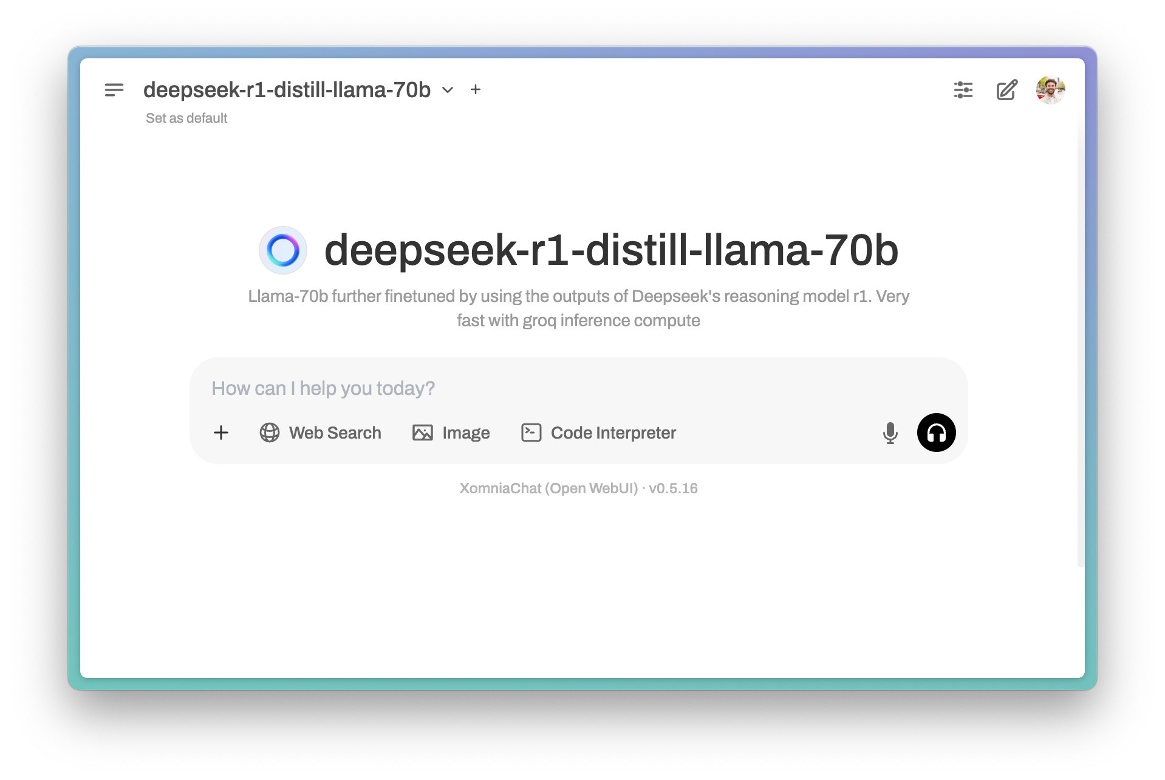Start a voice call with the headphones button
The width and height of the screenshot is (1165, 780).
coord(937,433)
